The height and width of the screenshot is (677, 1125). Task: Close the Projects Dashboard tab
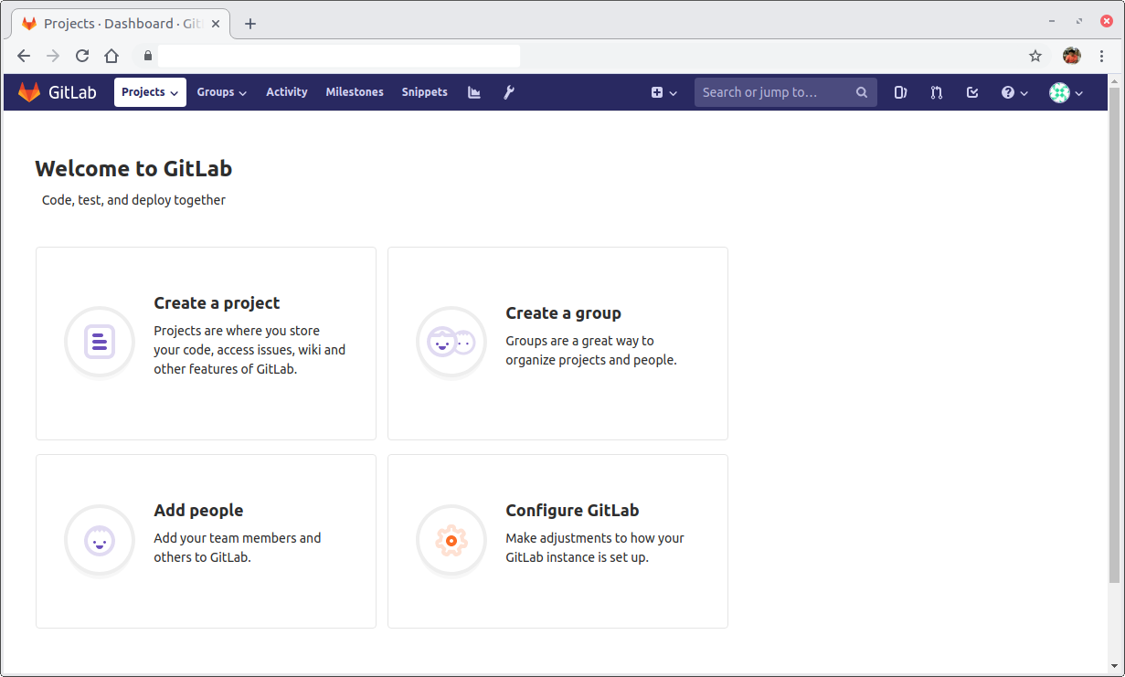pyautogui.click(x=216, y=24)
